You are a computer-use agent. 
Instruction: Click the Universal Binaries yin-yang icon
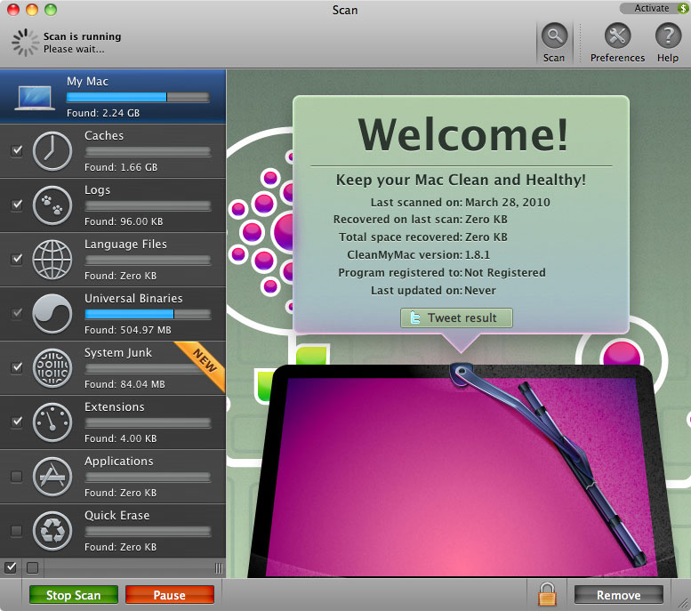tap(52, 313)
